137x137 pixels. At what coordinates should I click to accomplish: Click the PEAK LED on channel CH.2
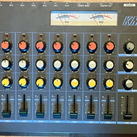[7, 36]
